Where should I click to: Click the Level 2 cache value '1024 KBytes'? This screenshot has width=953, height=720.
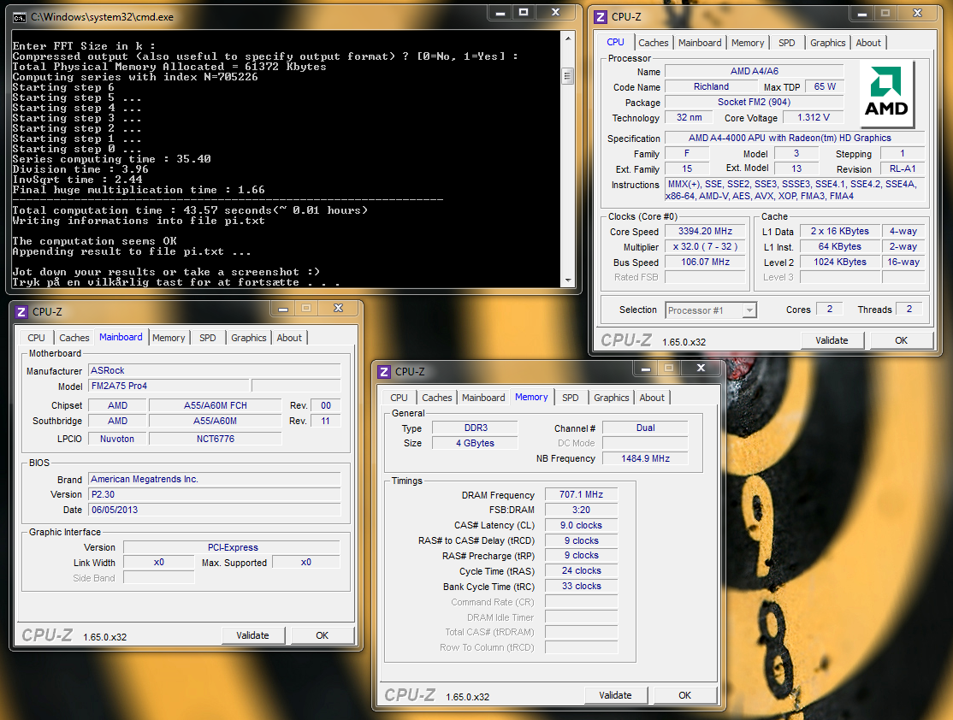(840, 262)
